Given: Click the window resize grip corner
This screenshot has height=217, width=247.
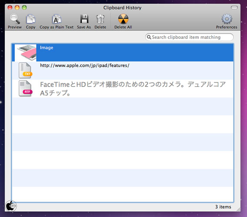Looking at the screenshot, I should [238, 210].
